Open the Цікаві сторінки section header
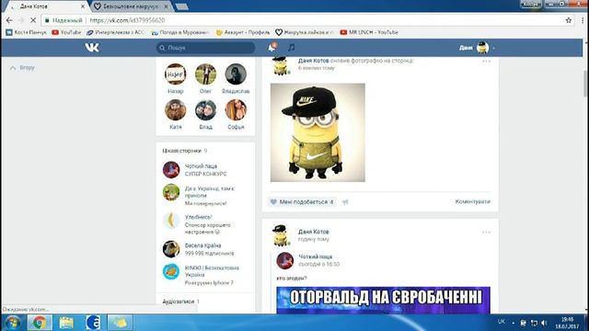 click(184, 151)
